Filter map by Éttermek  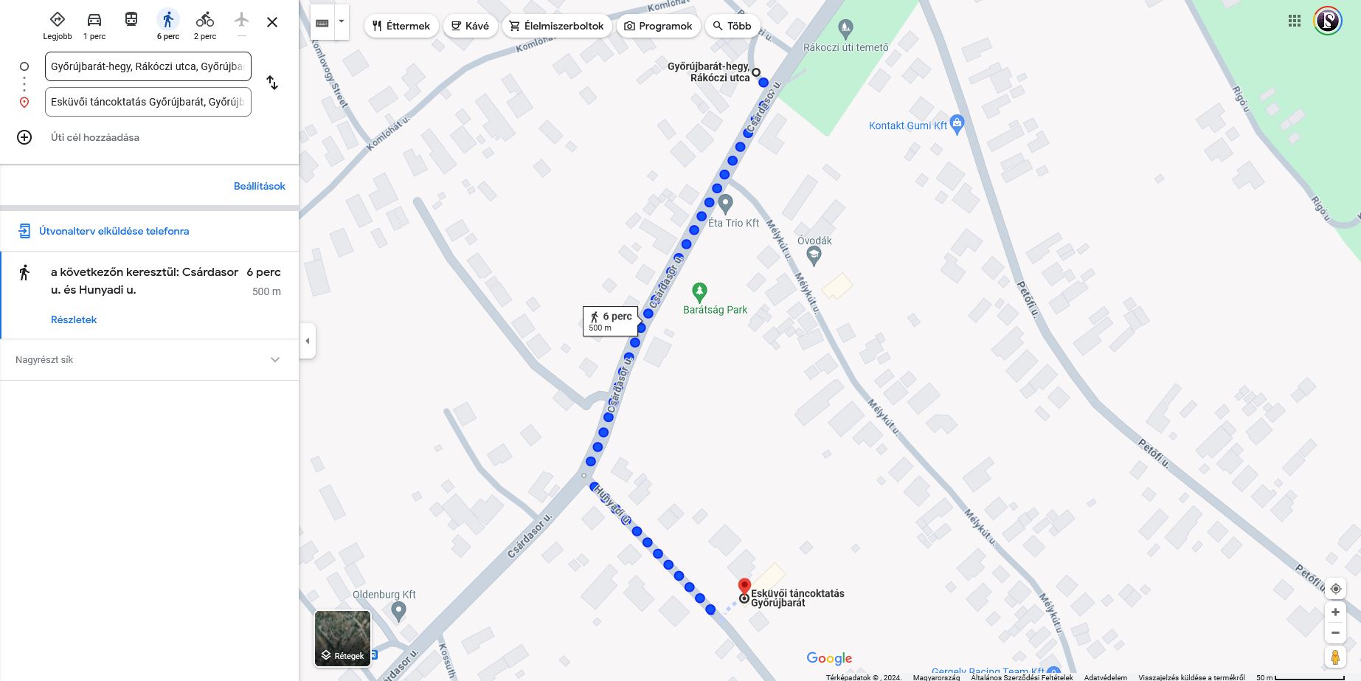[x=401, y=26]
